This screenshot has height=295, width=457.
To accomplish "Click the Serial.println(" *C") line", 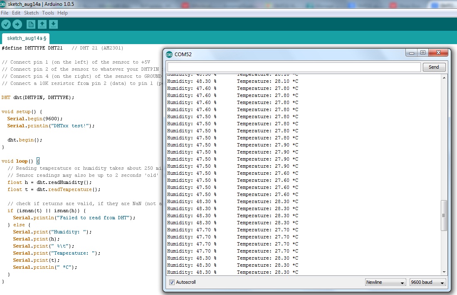I will pos(45,267).
